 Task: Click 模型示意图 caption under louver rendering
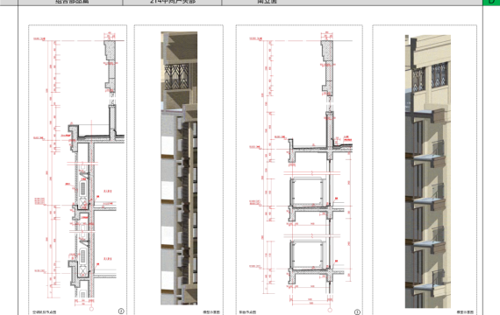(211, 312)
